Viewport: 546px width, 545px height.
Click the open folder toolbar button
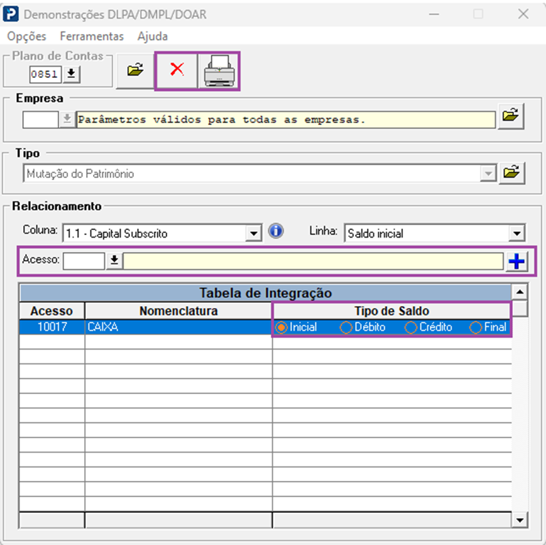pyautogui.click(x=135, y=71)
